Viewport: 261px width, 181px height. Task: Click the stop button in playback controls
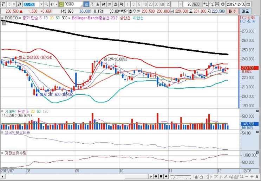(x=161, y=176)
